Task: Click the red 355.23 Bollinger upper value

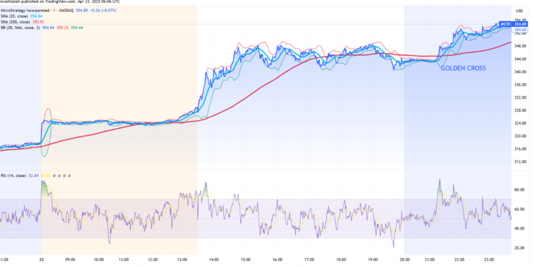Action: coord(62,27)
